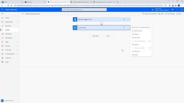The width and height of the screenshot is (184, 103).
Task: Switch to the Excel browser tab
Action: coord(12,2)
